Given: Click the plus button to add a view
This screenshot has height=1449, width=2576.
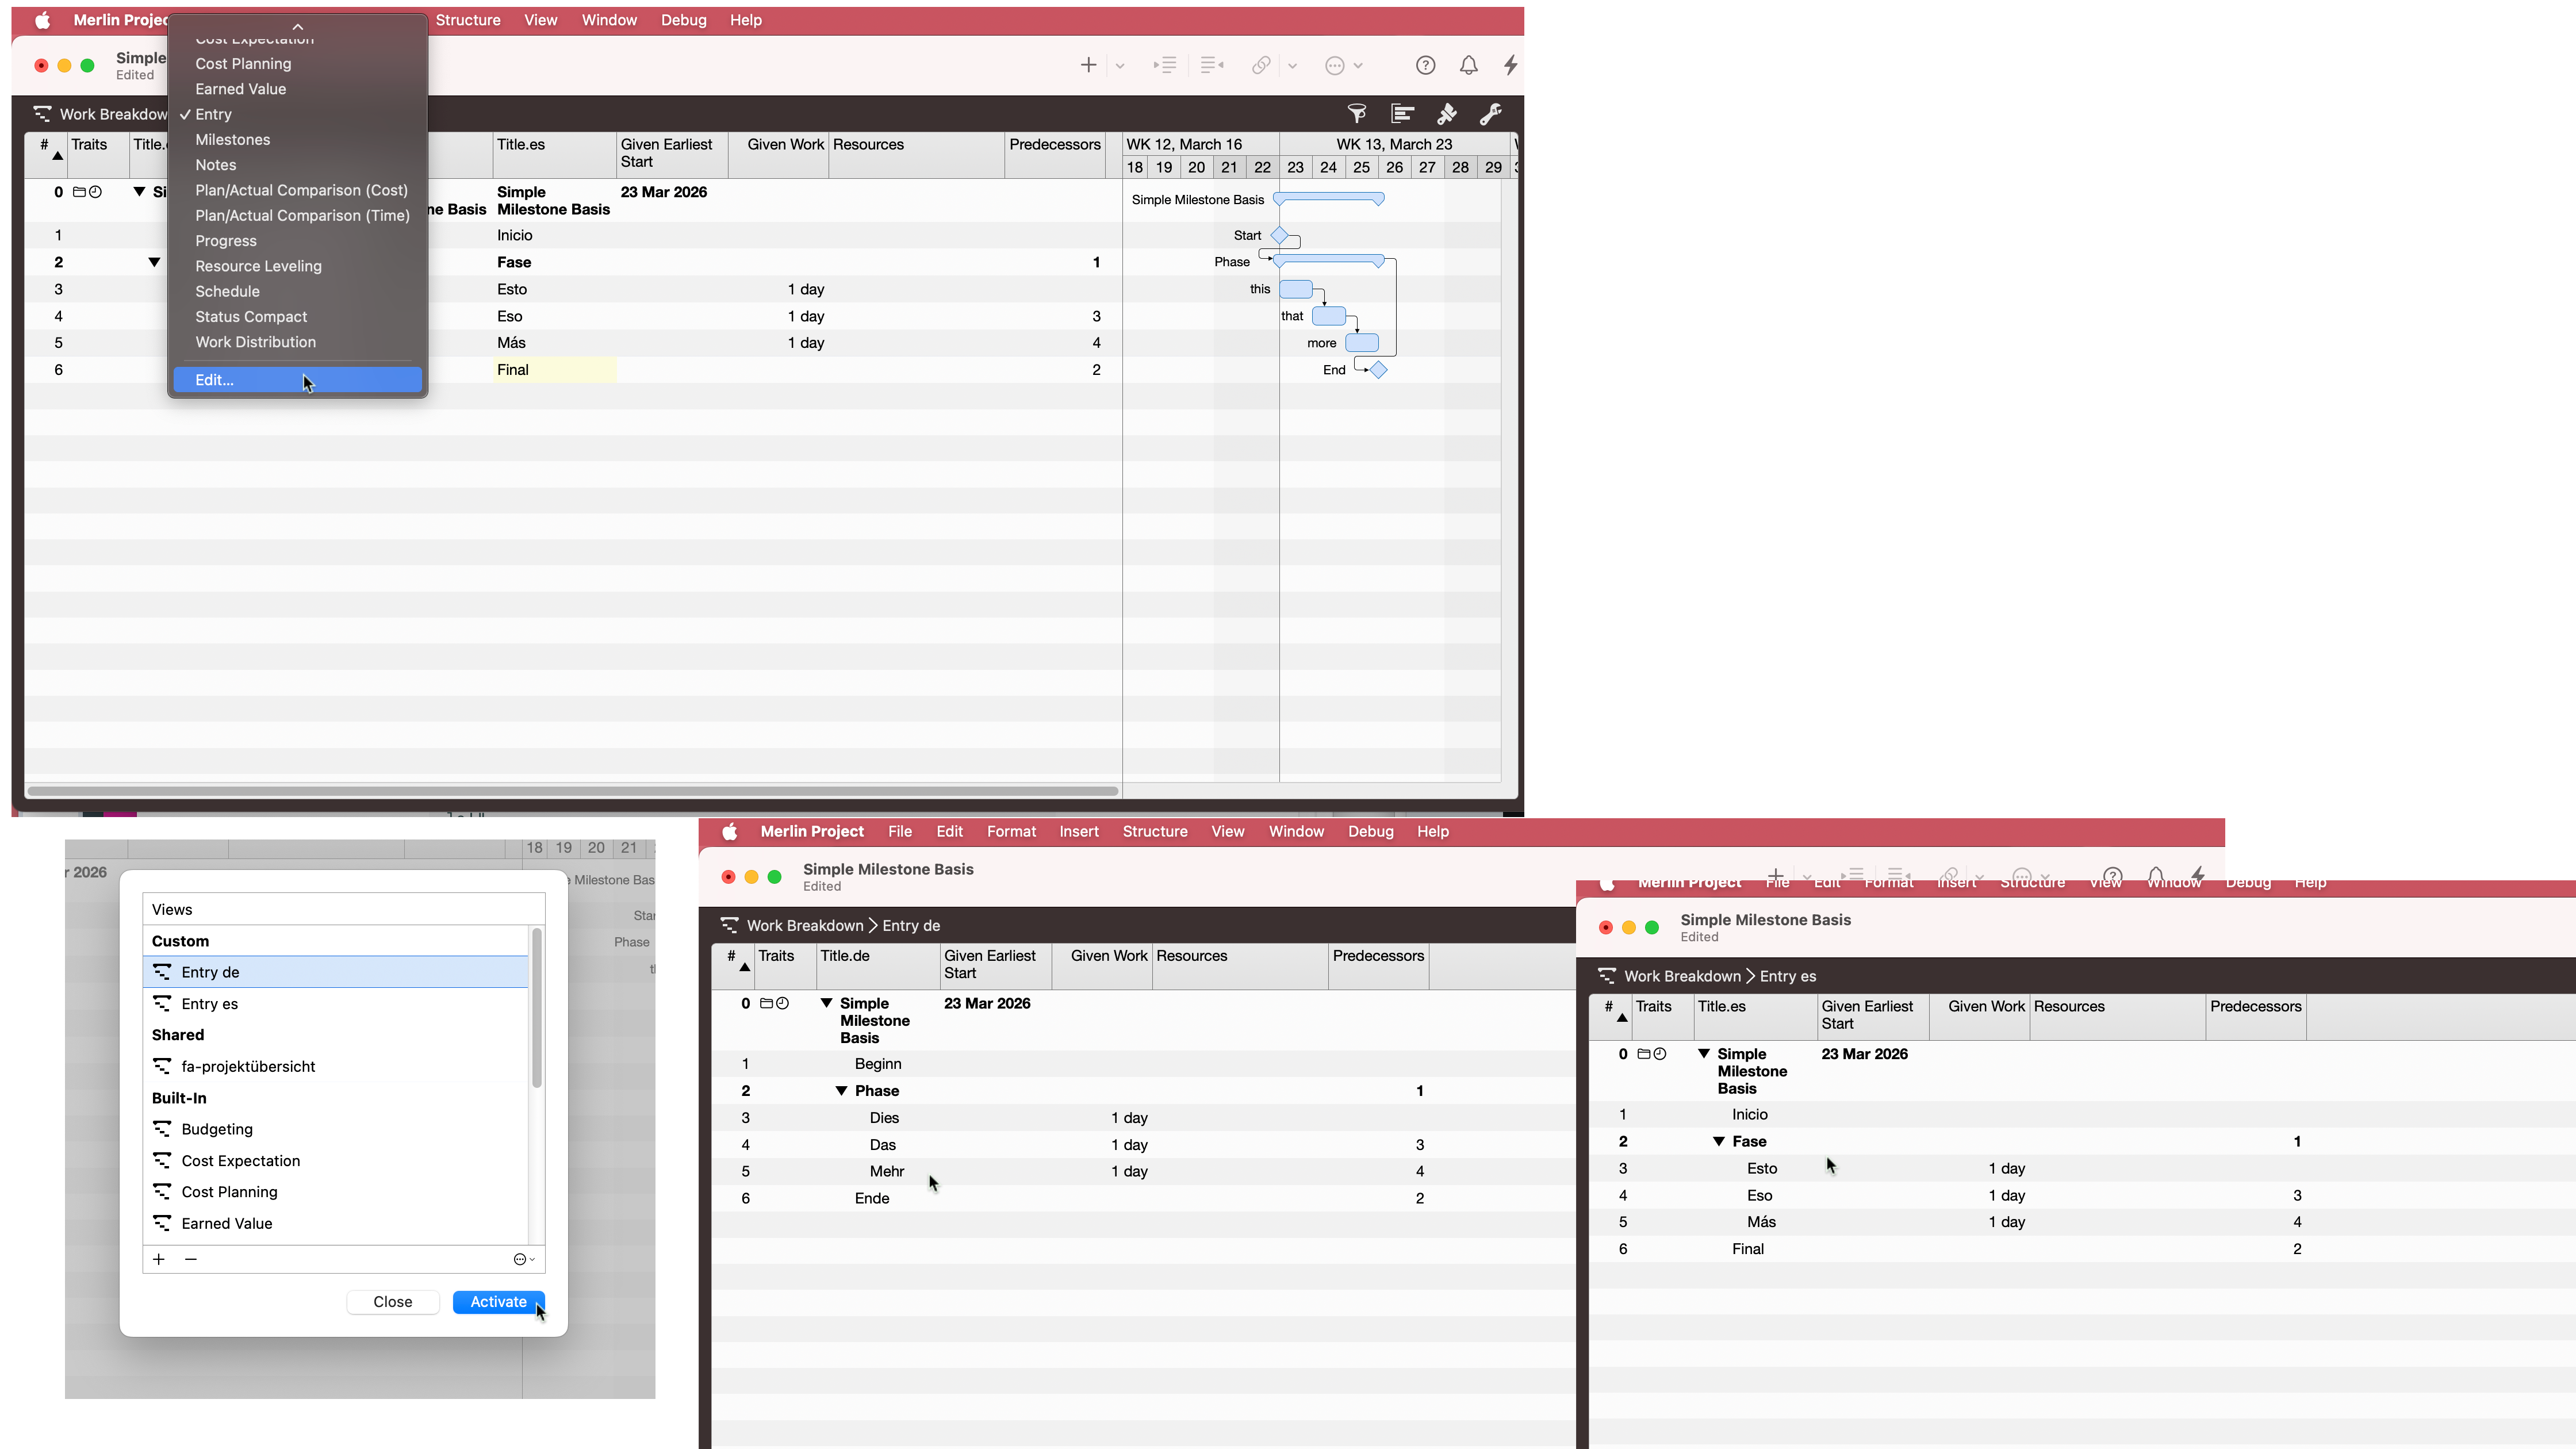Looking at the screenshot, I should pyautogui.click(x=159, y=1259).
